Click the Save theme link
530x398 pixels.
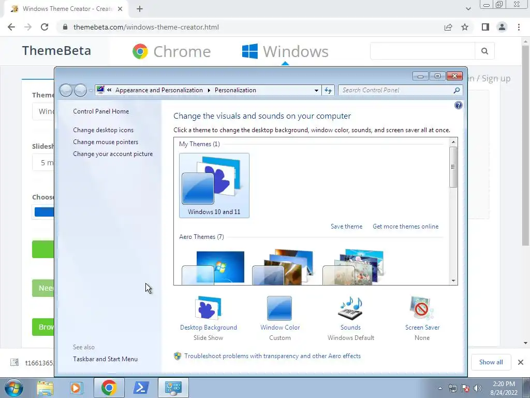(346, 226)
